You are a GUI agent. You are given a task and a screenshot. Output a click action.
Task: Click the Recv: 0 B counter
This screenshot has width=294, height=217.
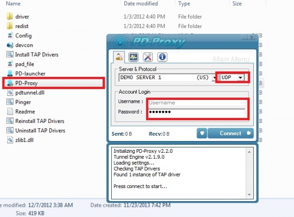[x=159, y=134]
